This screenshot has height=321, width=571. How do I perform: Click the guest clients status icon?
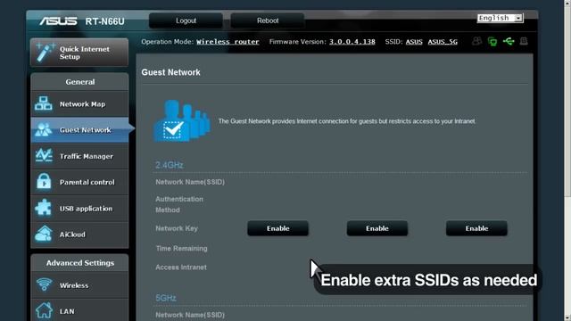click(x=476, y=41)
